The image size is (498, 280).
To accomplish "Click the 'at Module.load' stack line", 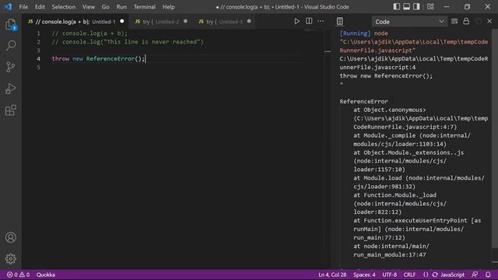I will pos(419,182).
